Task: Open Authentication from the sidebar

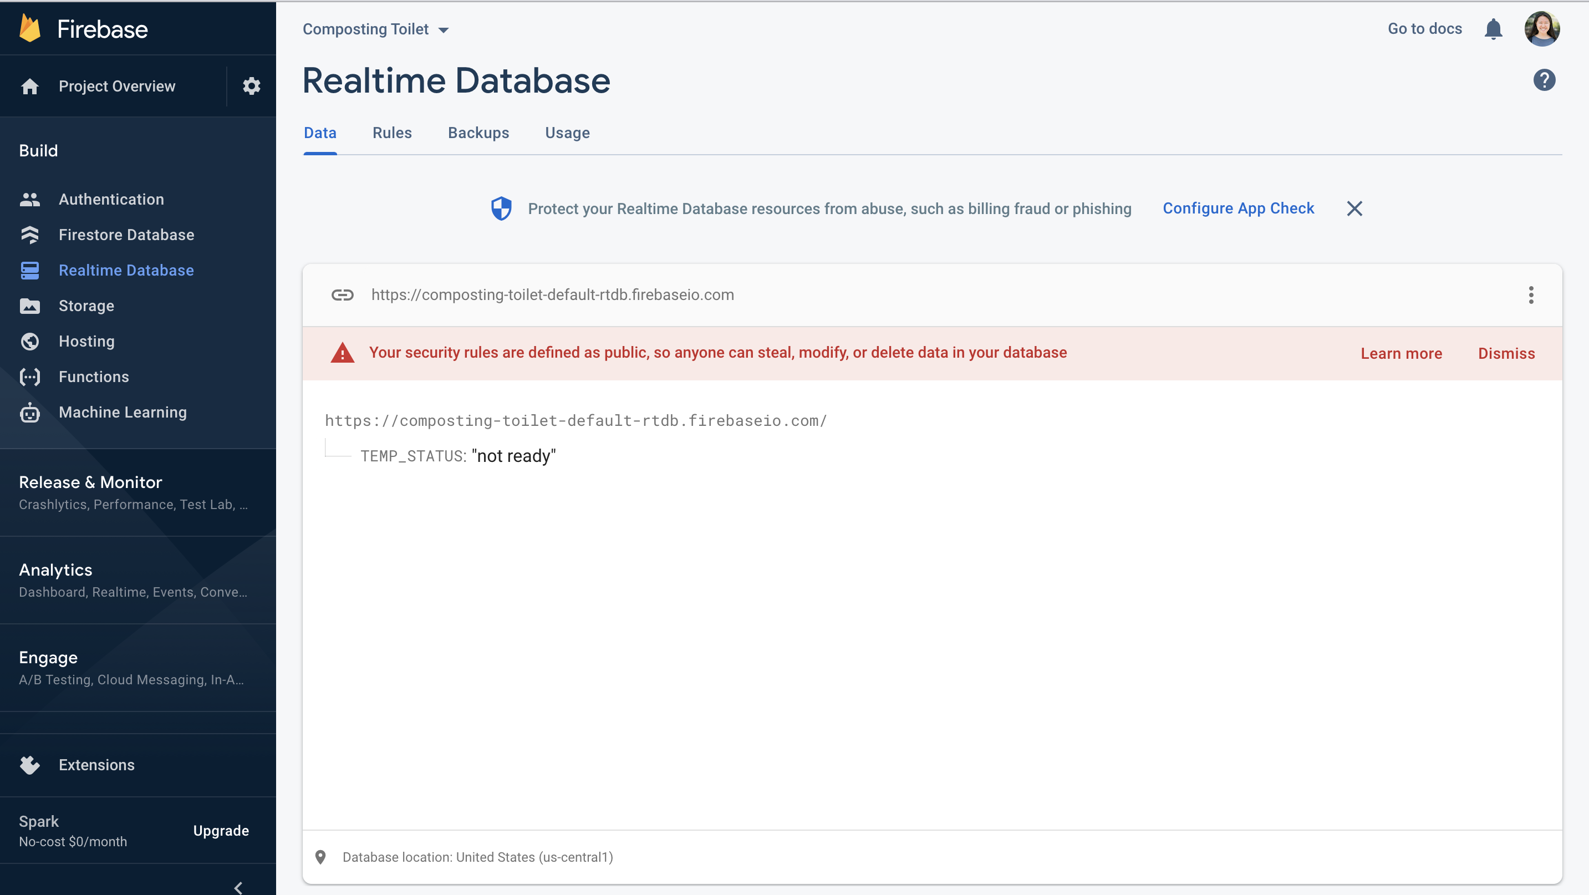Action: pos(111,199)
